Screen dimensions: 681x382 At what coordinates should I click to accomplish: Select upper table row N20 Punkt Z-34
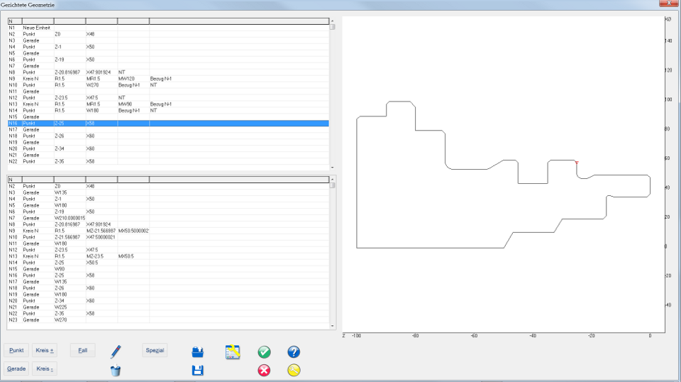(x=169, y=148)
